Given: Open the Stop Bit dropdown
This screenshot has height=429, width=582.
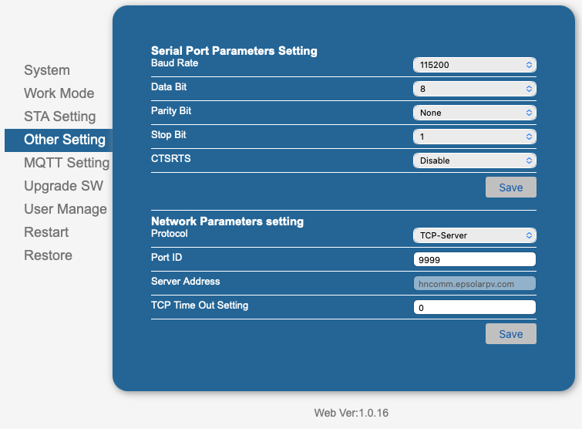Looking at the screenshot, I should pyautogui.click(x=474, y=137).
